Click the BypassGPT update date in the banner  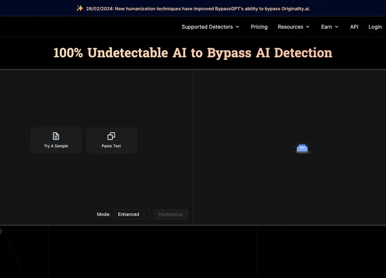click(x=98, y=8)
